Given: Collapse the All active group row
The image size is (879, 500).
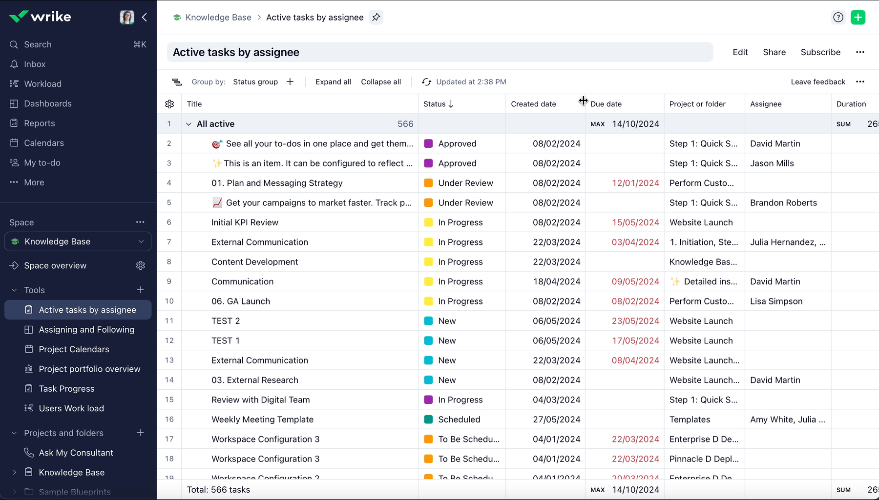Looking at the screenshot, I should click(x=188, y=124).
